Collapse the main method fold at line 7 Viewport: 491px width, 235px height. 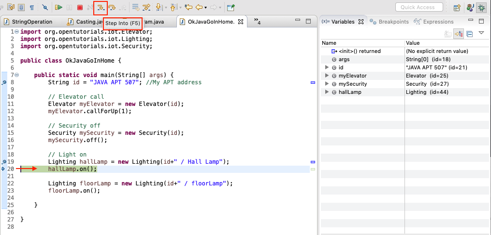(x=16, y=75)
